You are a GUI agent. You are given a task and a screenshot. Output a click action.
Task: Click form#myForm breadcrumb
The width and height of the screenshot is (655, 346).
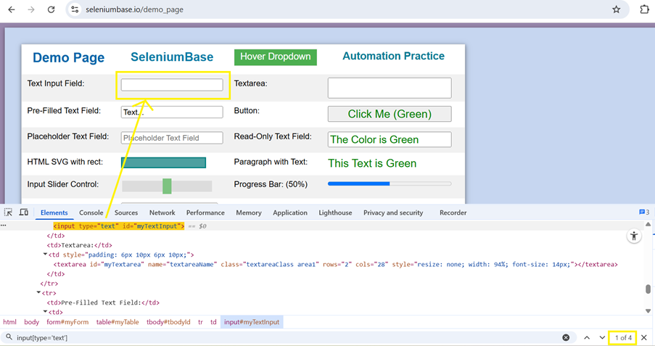[67, 322]
